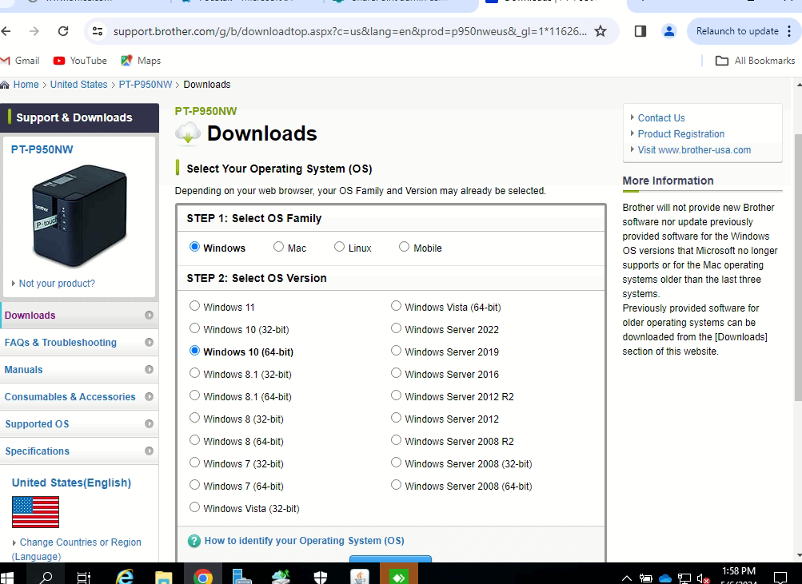Open Chrome three-dot menu
Viewport: 802px width, 584px height.
tap(790, 31)
